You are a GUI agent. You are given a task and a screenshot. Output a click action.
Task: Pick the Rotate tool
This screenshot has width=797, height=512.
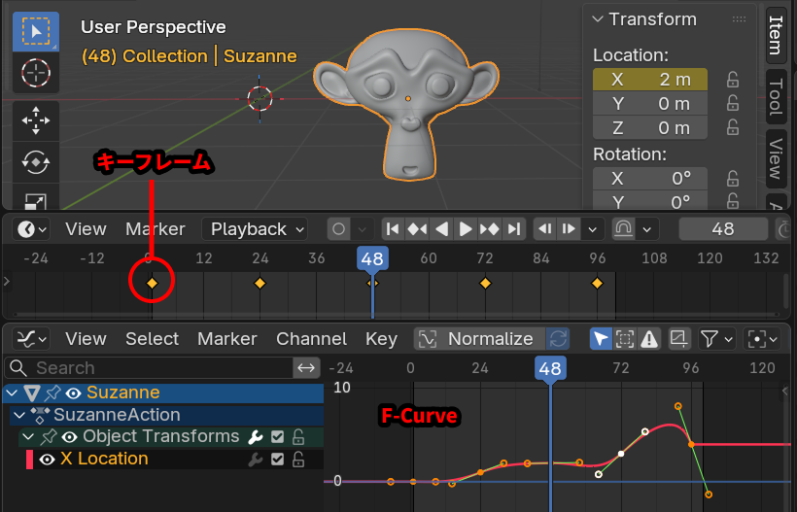coord(35,163)
